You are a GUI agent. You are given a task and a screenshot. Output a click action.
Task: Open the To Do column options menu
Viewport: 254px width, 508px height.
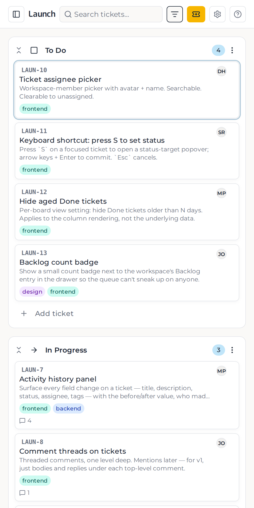coord(232,50)
